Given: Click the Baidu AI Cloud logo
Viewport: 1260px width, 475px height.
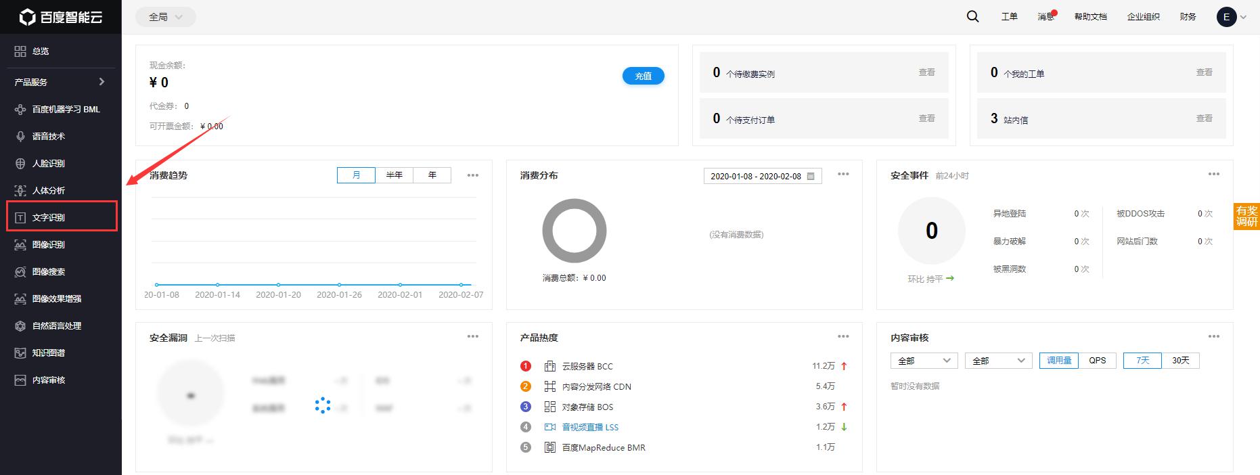Looking at the screenshot, I should click(61, 17).
